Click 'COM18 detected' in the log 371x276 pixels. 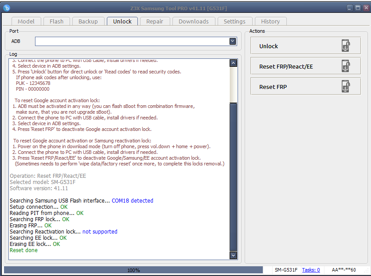click(133, 201)
